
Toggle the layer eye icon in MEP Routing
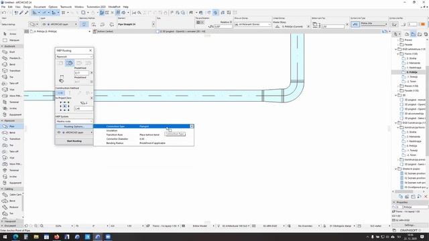pos(58,133)
